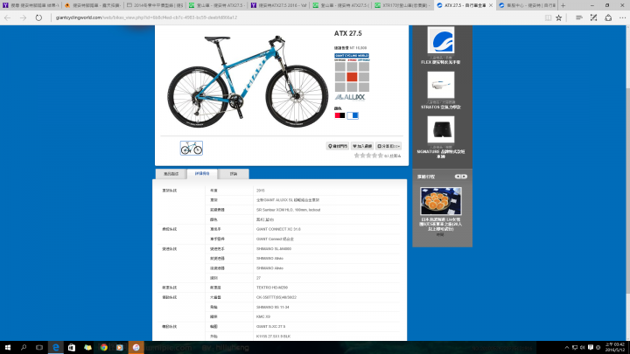Open the STRATOS sunglasses thumbnail
The height and width of the screenshot is (354, 630).
441,85
